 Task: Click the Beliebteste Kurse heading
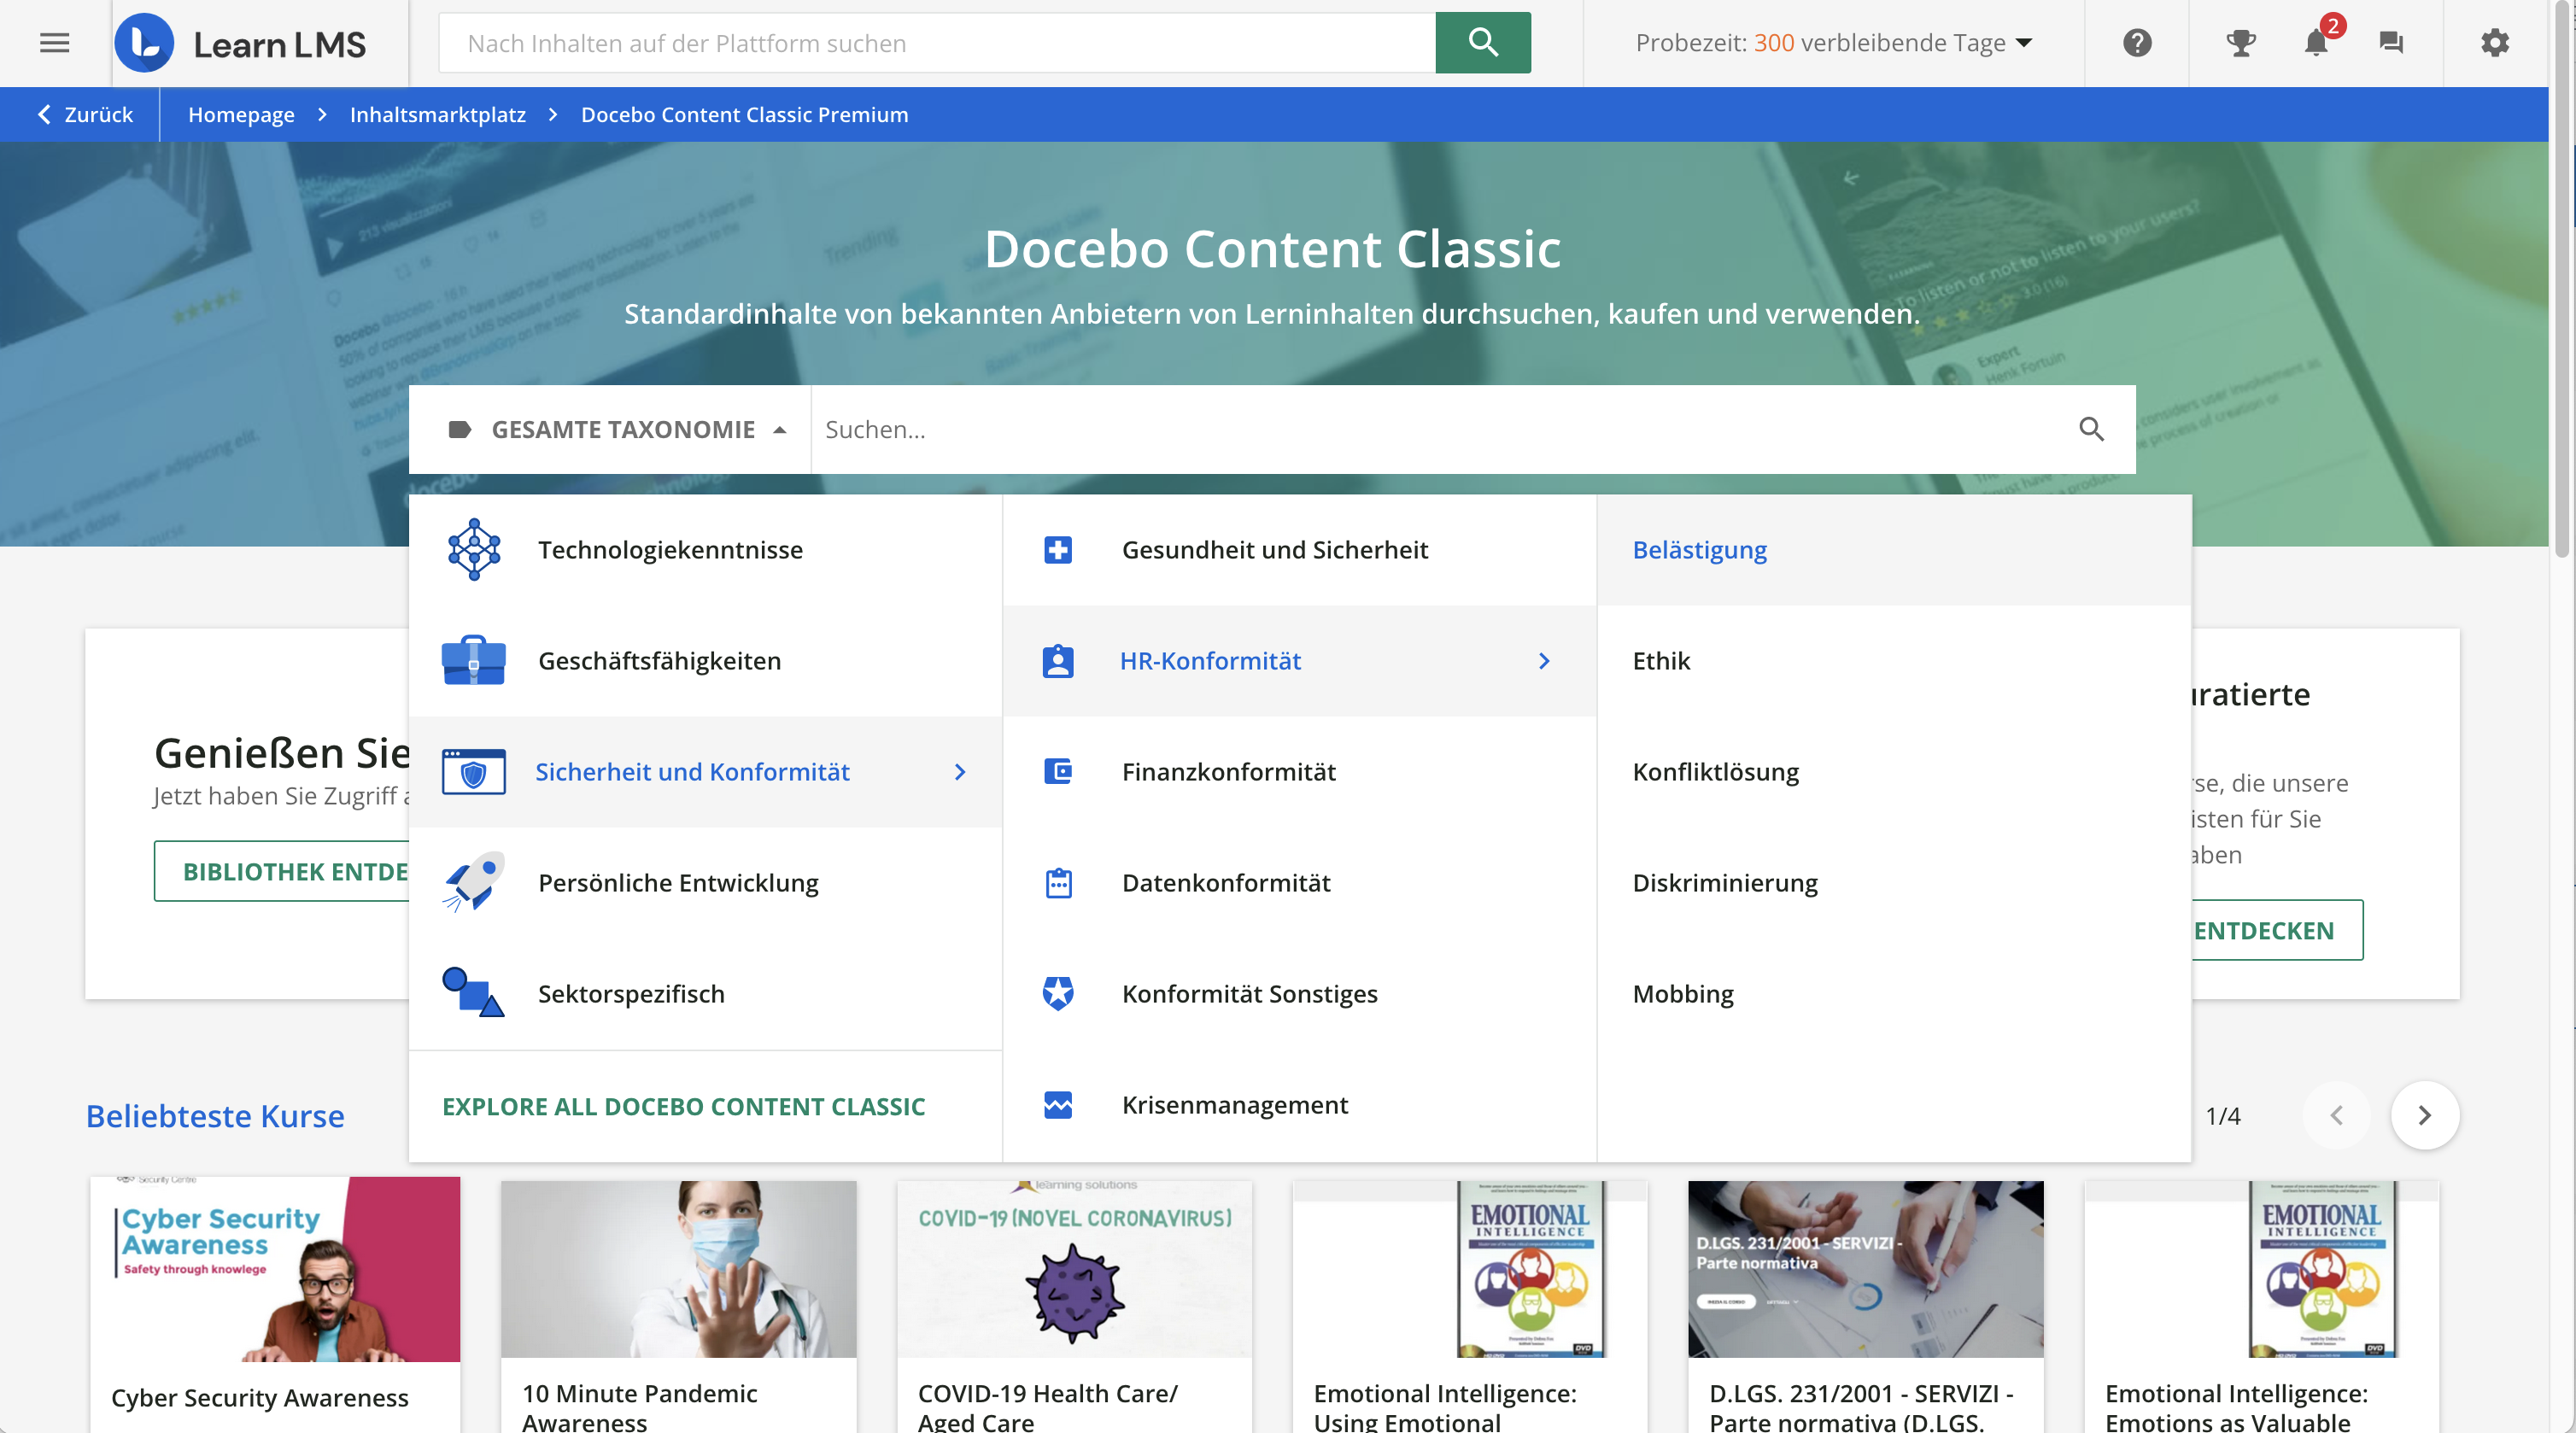pos(215,1115)
